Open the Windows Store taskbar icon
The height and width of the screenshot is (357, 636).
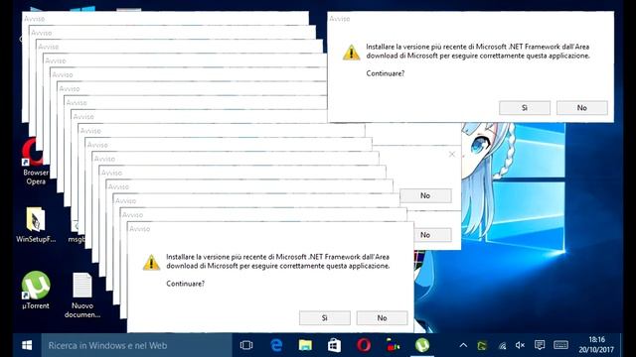pyautogui.click(x=335, y=345)
